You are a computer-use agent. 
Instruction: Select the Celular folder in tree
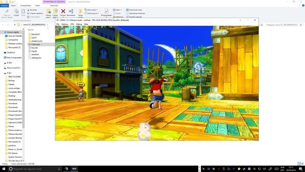tap(10, 84)
